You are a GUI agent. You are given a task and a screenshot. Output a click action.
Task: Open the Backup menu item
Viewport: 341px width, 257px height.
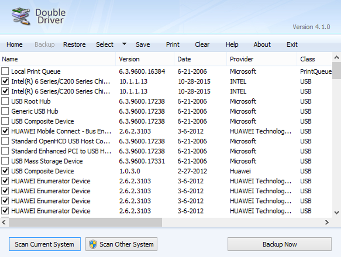click(45, 44)
